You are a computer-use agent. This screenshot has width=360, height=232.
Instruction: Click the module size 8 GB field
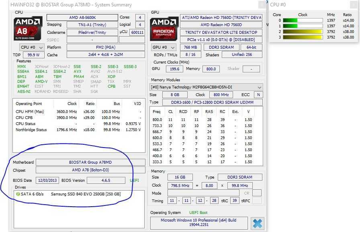pyautogui.click(x=175, y=94)
